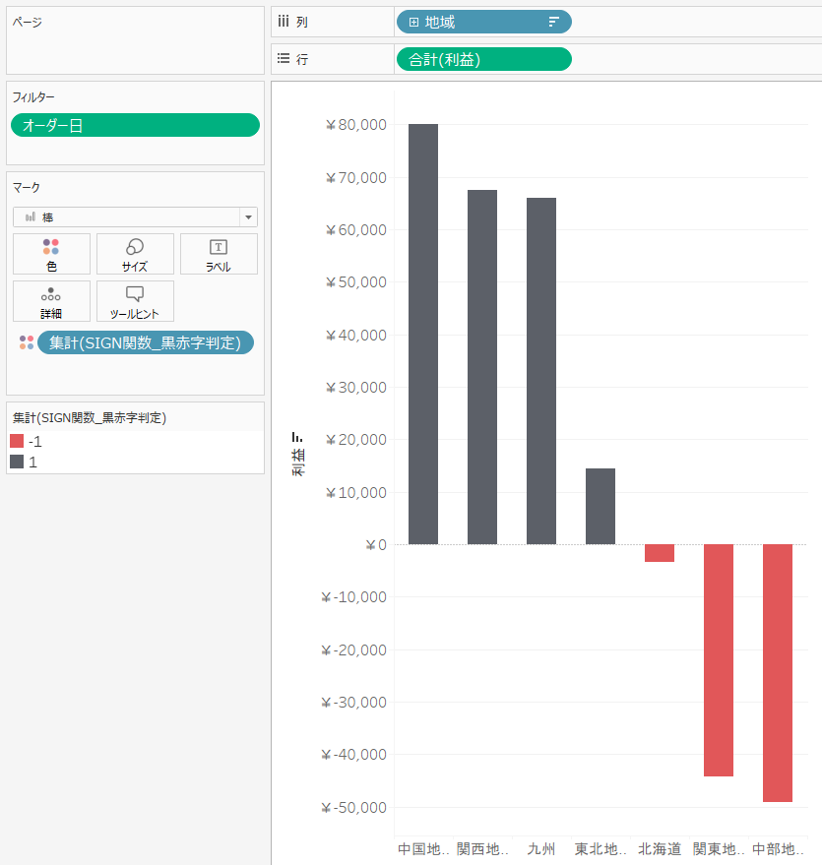Viewport: 822px width, 865px height.
Task: Click the Size (サイズ) mark button
Action: pyautogui.click(x=135, y=253)
